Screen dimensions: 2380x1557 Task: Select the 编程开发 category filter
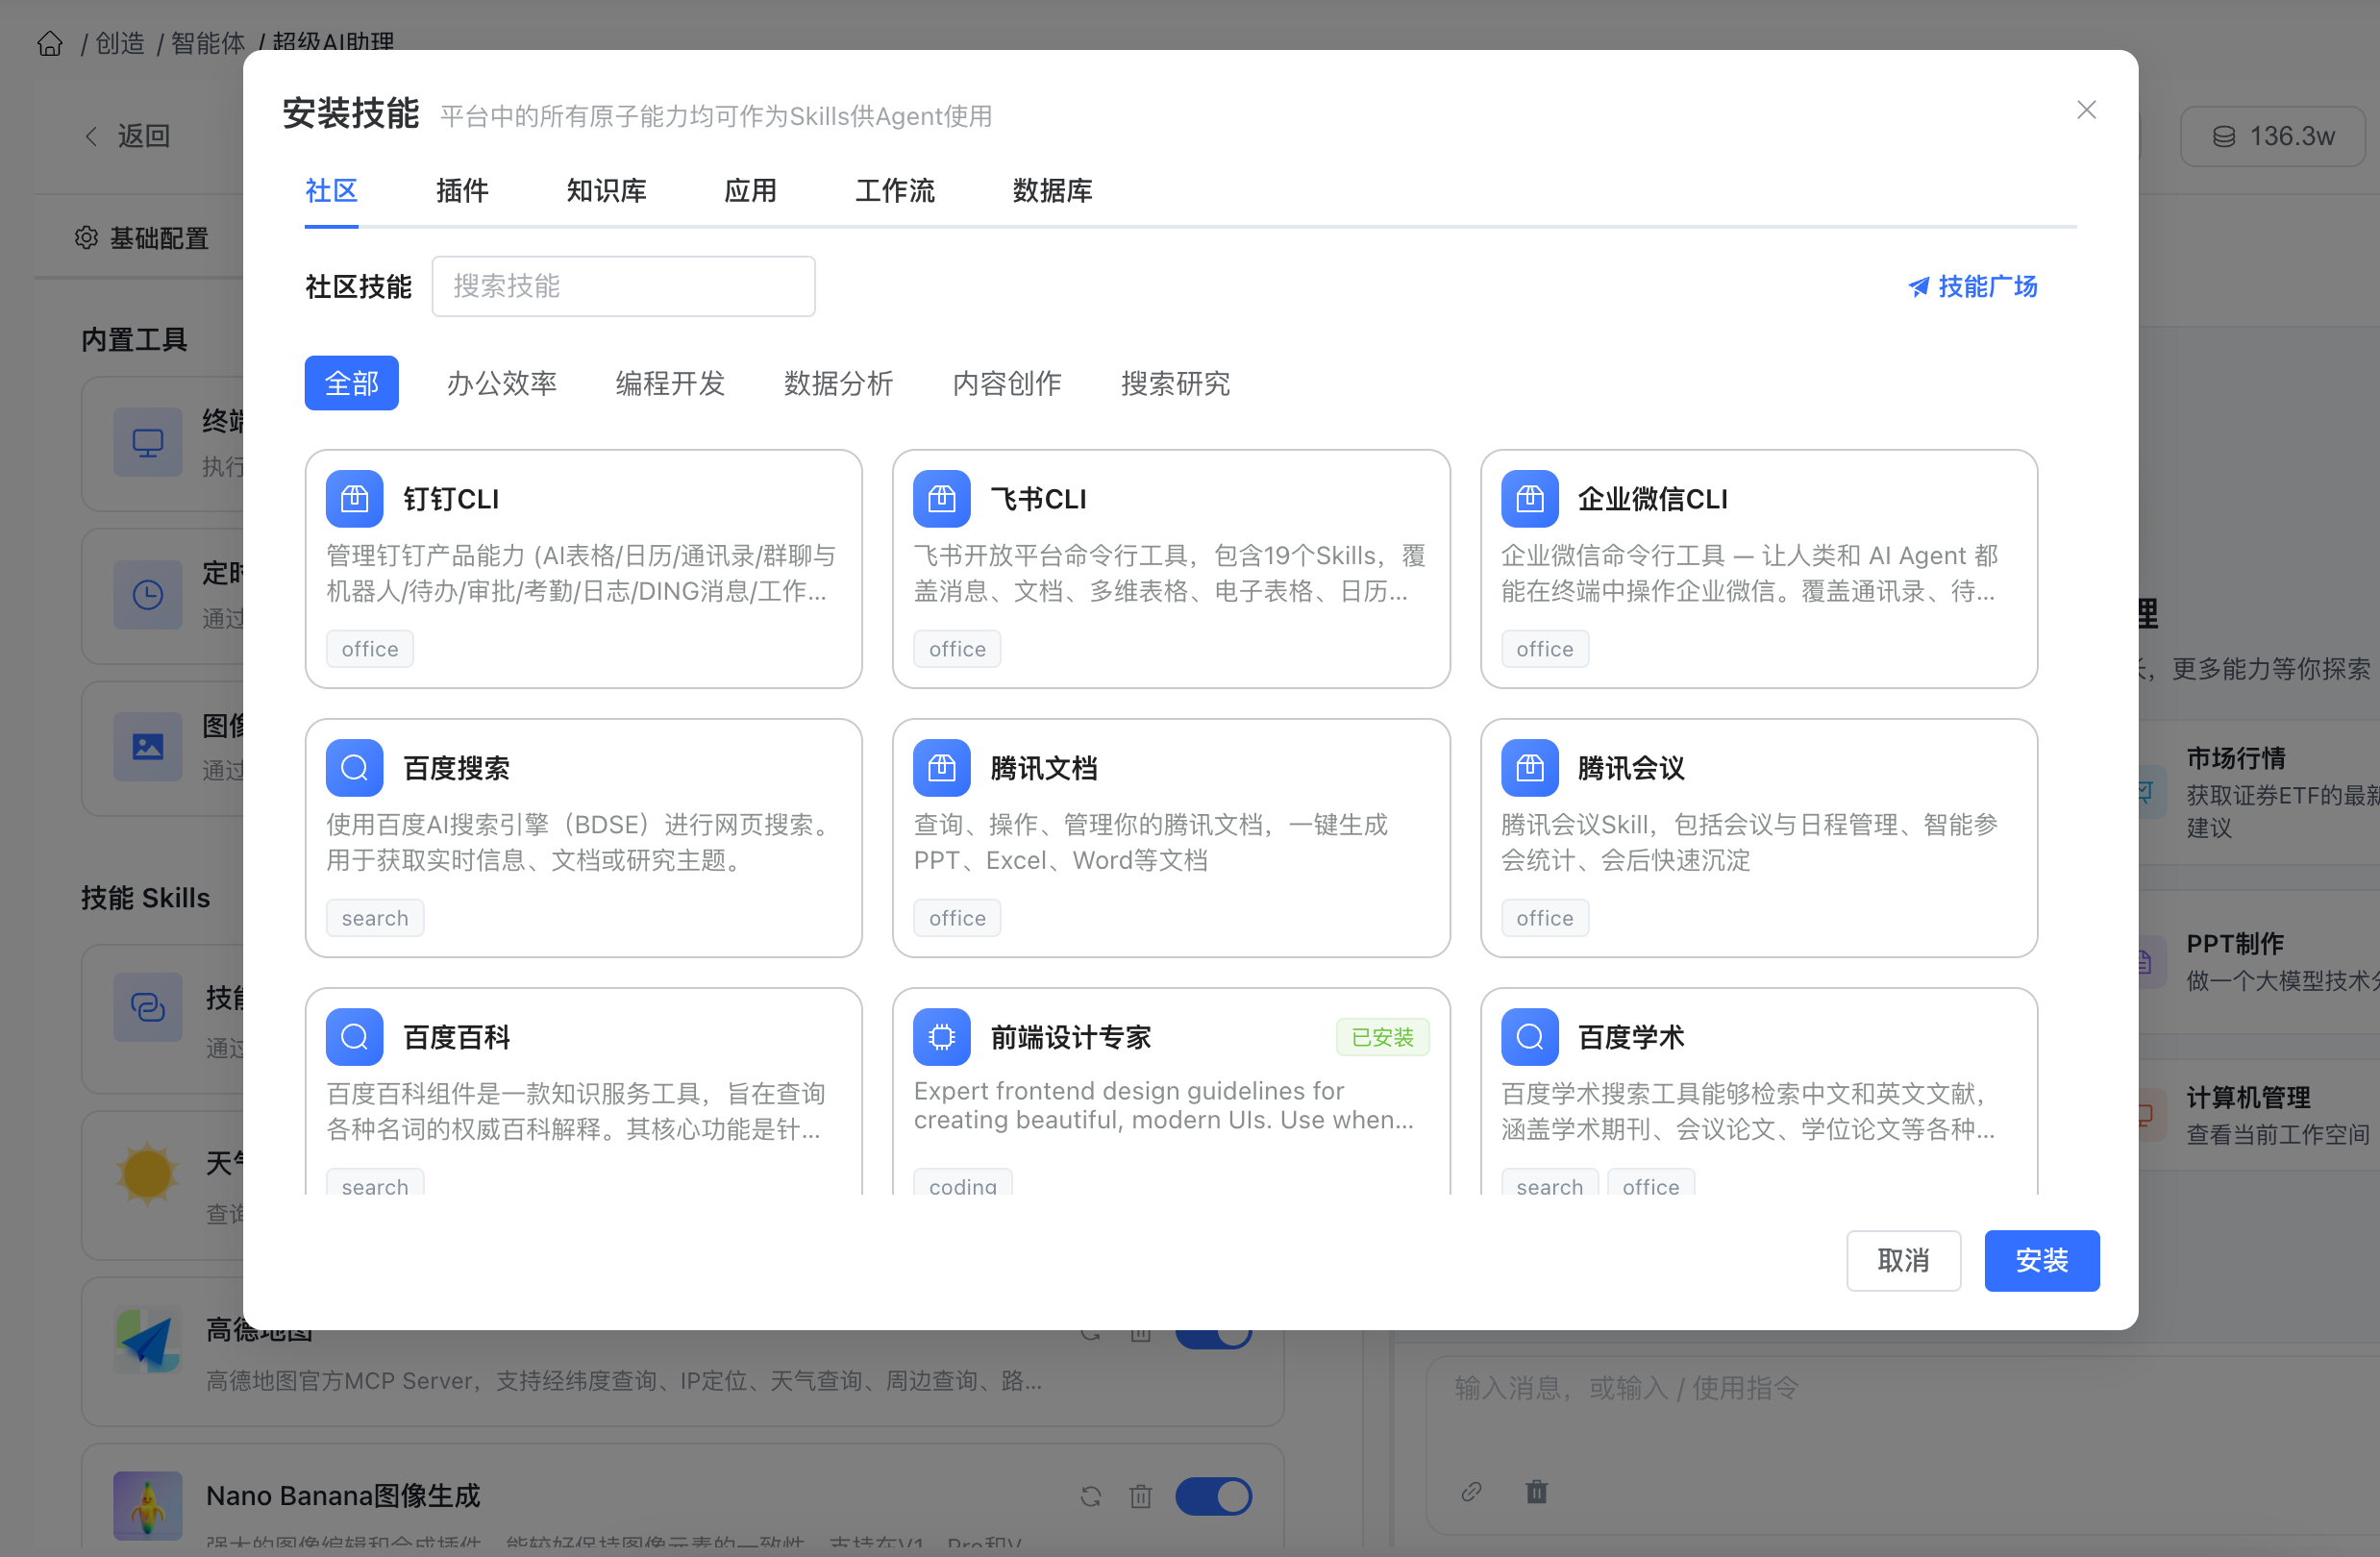pyautogui.click(x=669, y=383)
